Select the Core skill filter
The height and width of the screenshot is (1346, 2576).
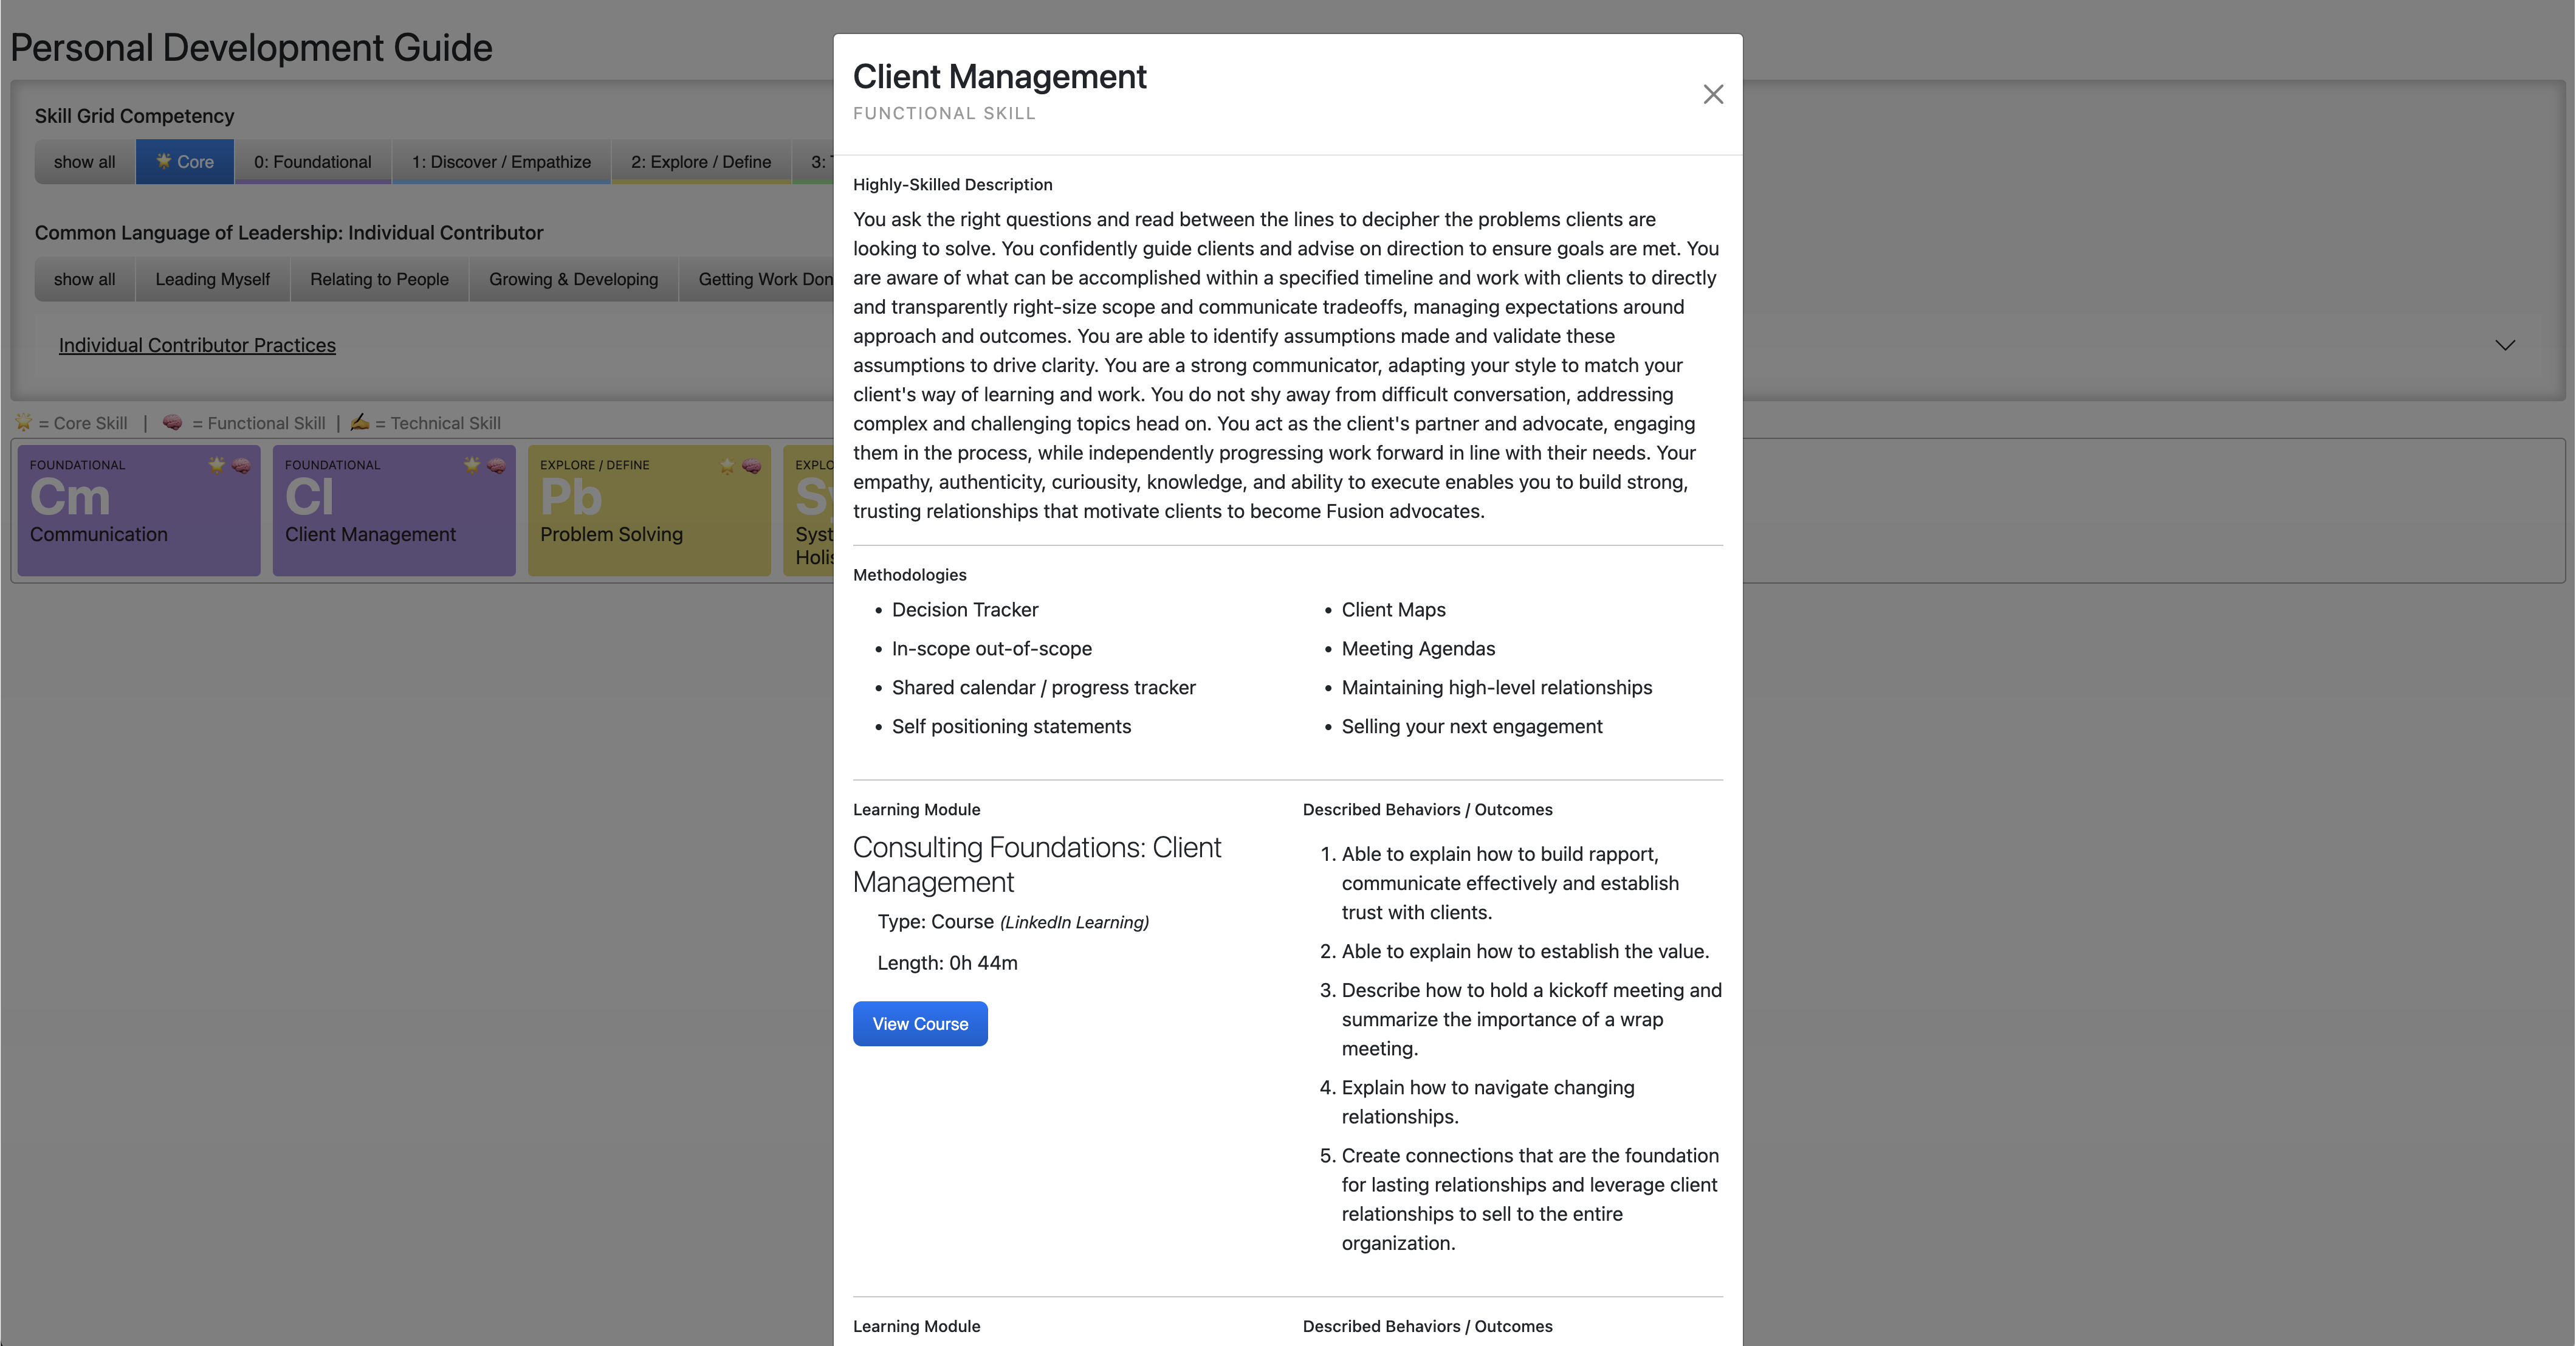tap(185, 162)
